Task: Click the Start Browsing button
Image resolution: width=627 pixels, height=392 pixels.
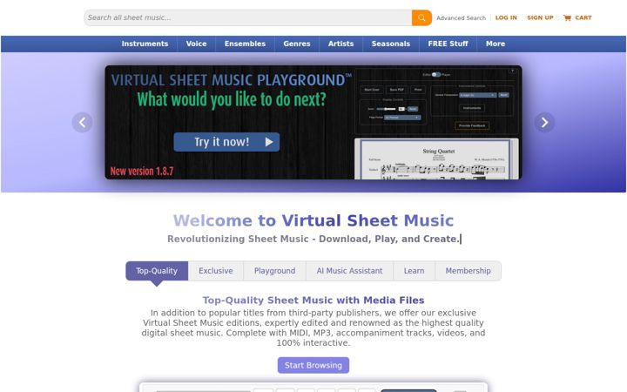Action: tap(313, 365)
